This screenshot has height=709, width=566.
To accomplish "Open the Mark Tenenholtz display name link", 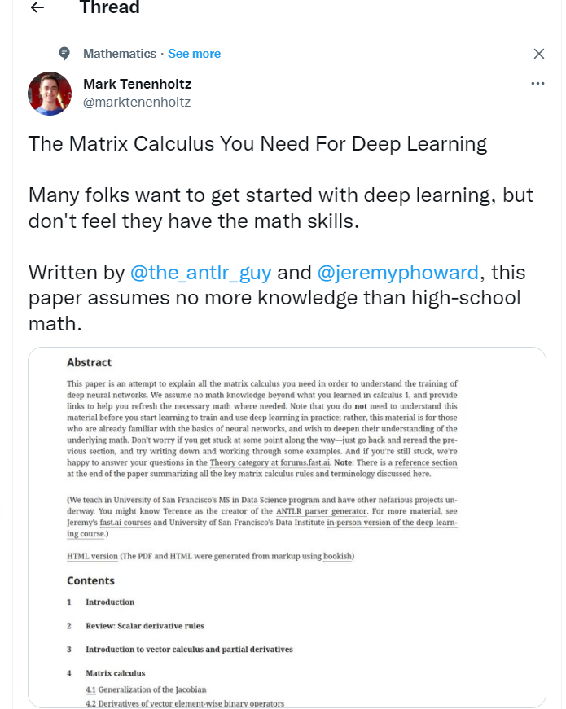I will tap(137, 84).
